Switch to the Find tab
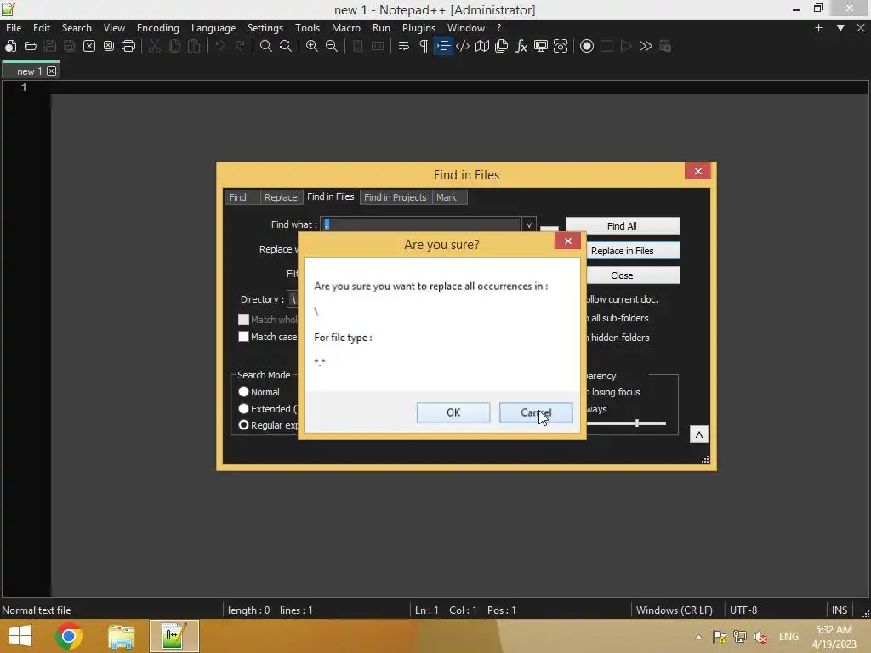 click(242, 197)
